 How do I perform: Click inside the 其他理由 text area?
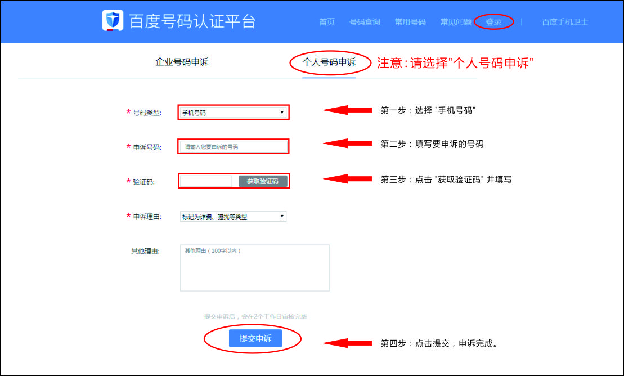(x=254, y=268)
